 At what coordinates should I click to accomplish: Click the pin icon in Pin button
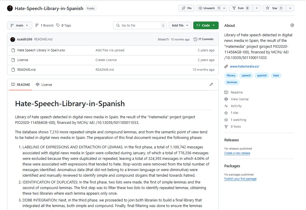click(184, 8)
